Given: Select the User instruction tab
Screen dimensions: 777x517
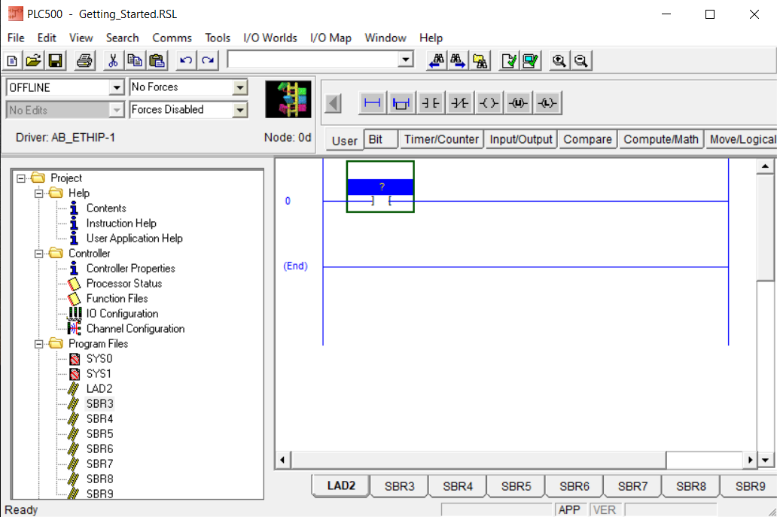Looking at the screenshot, I should click(344, 141).
